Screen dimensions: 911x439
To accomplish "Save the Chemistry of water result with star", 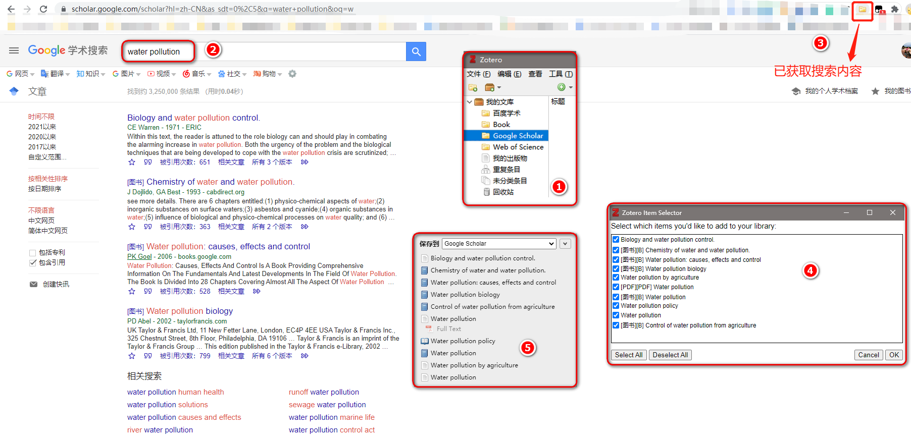I will [x=132, y=227].
